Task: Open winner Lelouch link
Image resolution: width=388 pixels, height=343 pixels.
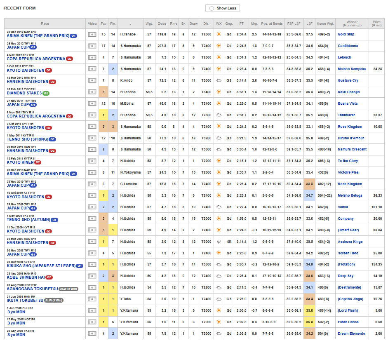Action: pyautogui.click(x=344, y=57)
